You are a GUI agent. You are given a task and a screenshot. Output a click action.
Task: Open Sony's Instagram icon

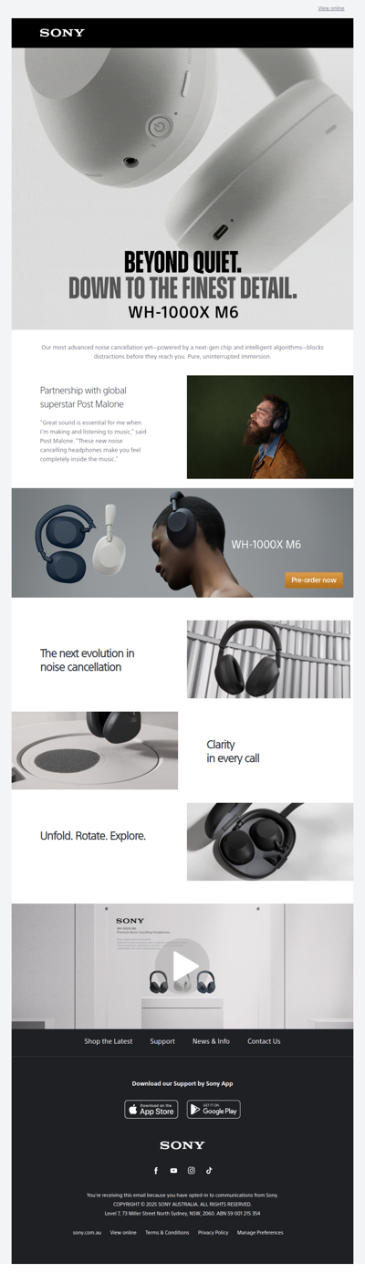pos(192,1170)
